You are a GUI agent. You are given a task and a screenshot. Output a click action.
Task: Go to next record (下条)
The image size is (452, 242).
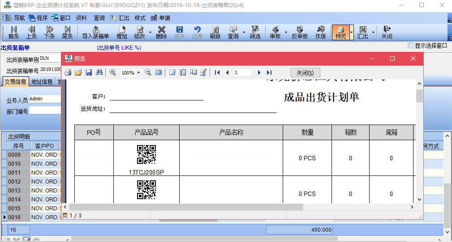pyautogui.click(x=50, y=32)
